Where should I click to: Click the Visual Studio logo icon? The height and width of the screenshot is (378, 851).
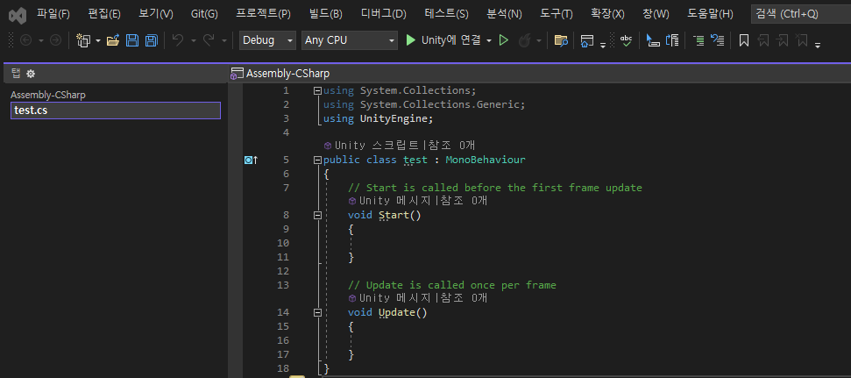[x=18, y=15]
